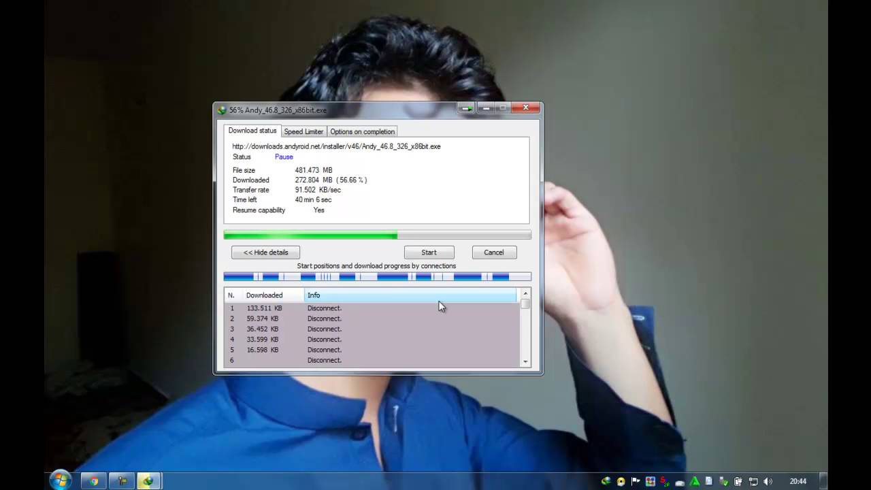Image resolution: width=871 pixels, height=490 pixels.
Task: Click the green triangle tray icon
Action: [x=695, y=481]
